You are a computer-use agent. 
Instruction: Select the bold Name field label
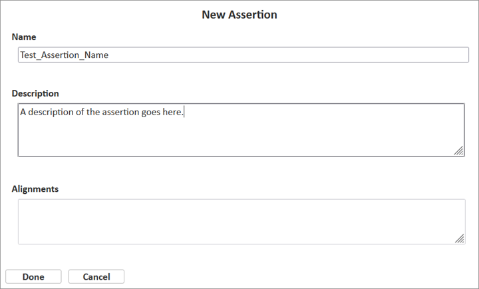tap(24, 37)
